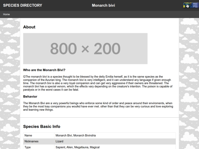Click the Monarch bivi page title
The width and height of the screenshot is (199, 149).
click(104, 5)
